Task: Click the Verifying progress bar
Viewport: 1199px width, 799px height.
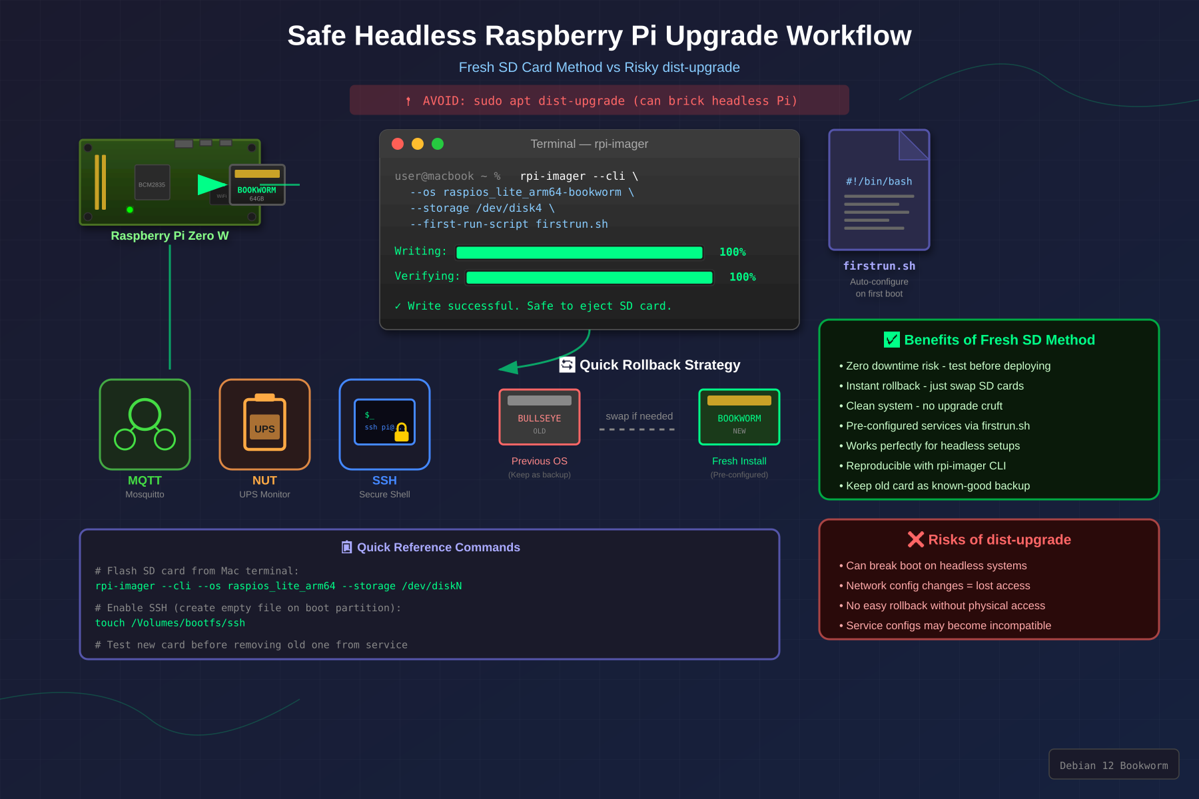Action: coord(589,278)
